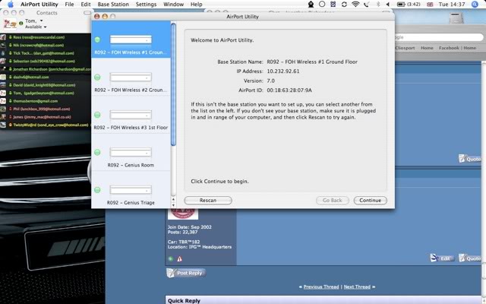
Task: Click the base station list scrollbar
Action: click(173, 91)
